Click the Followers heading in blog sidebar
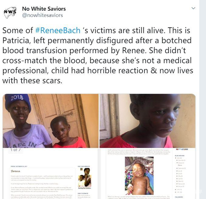 pos(179,197)
